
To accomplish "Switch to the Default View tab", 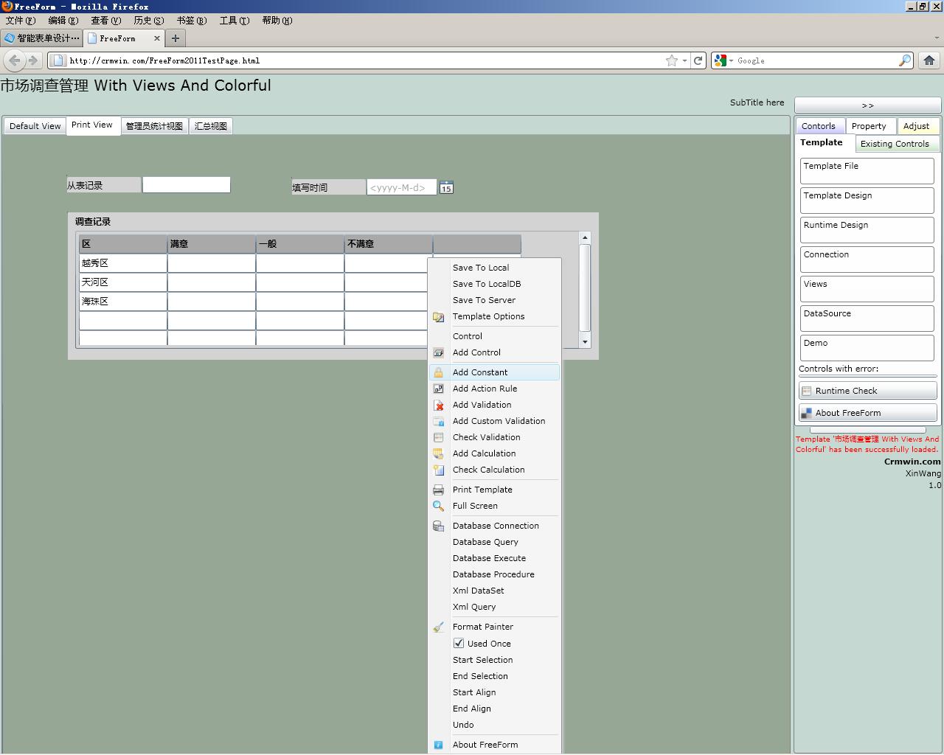I will click(x=35, y=126).
